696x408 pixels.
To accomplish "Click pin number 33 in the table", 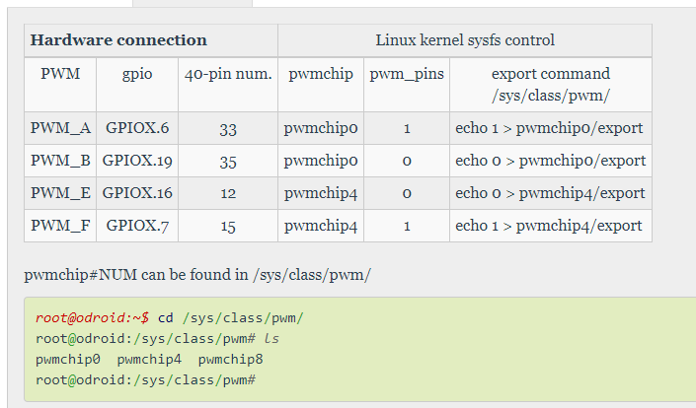I will tap(228, 128).
